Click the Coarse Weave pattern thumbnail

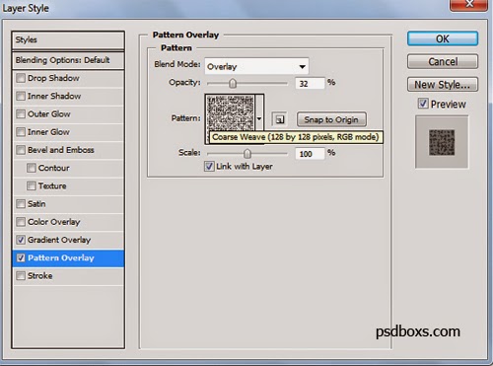click(231, 114)
